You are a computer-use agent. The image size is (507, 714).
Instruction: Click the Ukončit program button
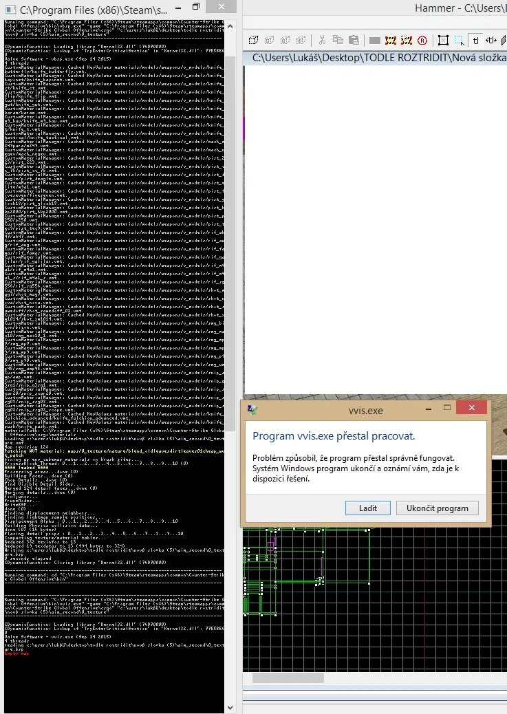[x=438, y=508]
